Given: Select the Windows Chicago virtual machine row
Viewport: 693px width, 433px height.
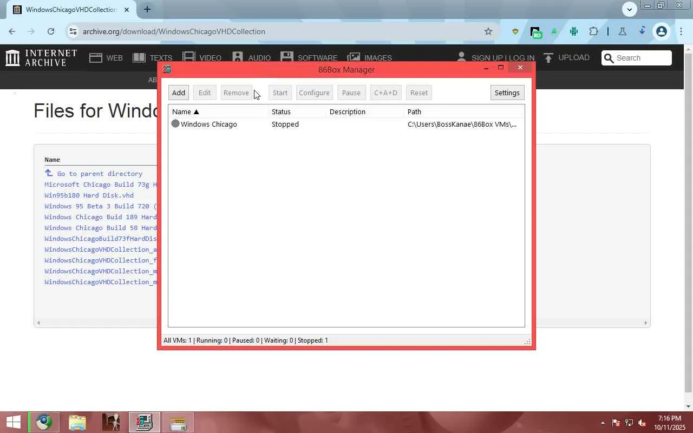Looking at the screenshot, I should point(346,124).
